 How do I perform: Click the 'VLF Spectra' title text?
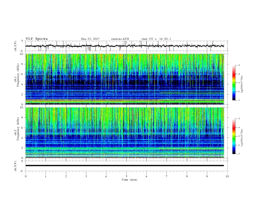37,39
